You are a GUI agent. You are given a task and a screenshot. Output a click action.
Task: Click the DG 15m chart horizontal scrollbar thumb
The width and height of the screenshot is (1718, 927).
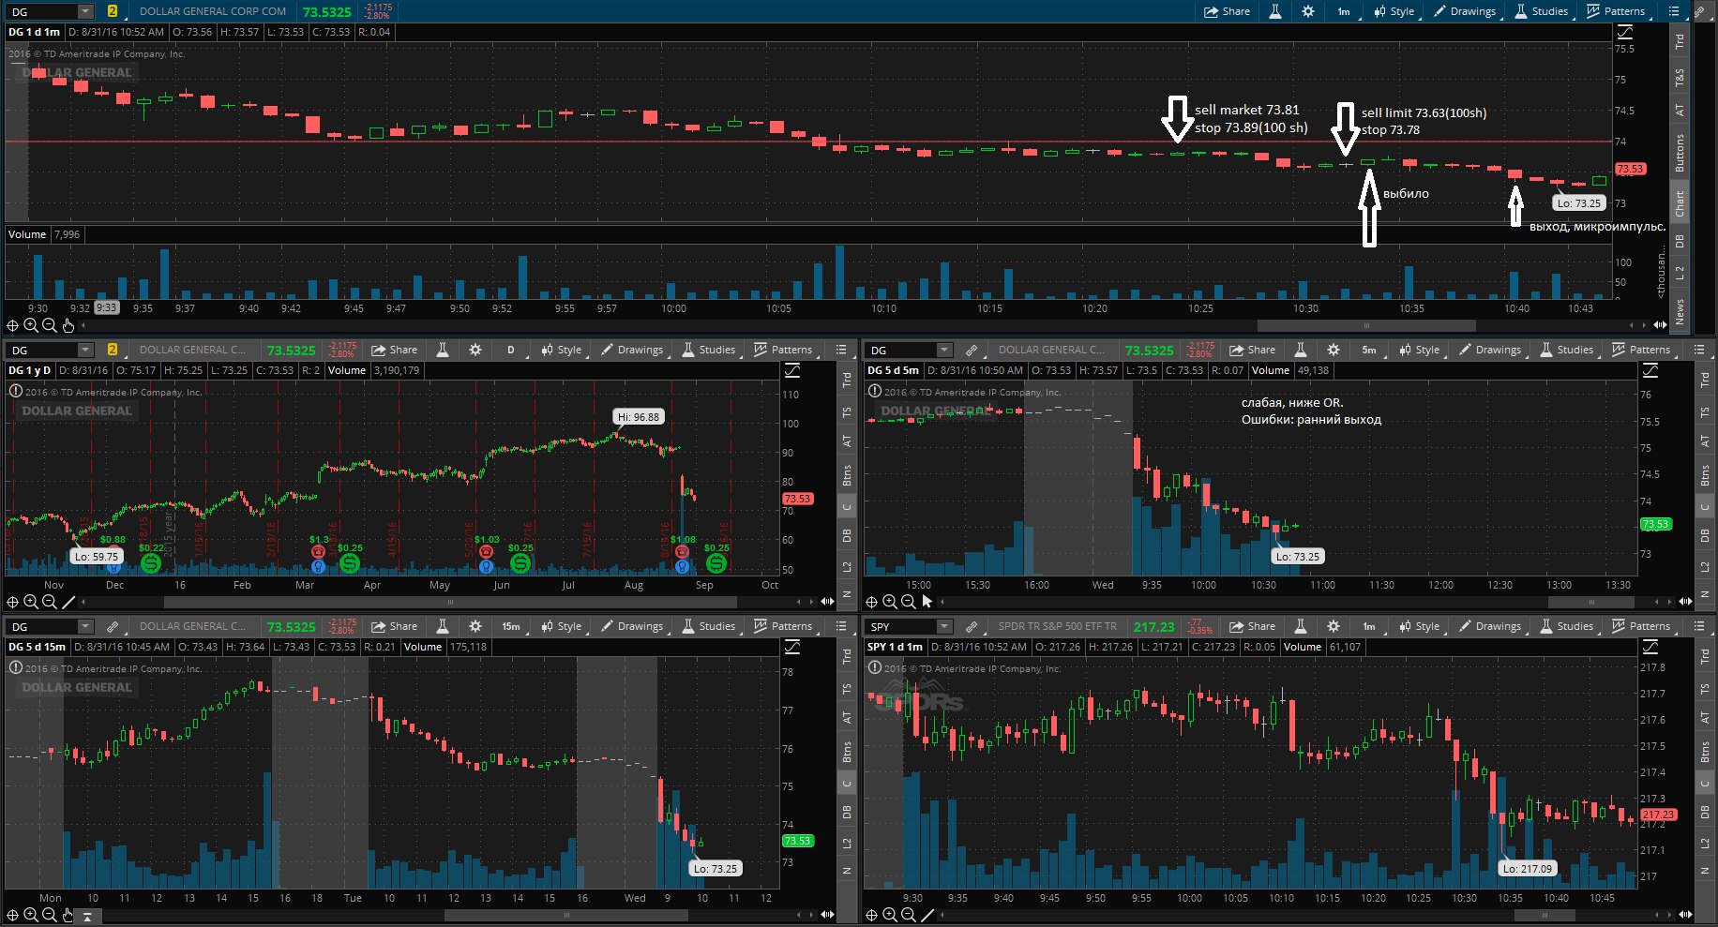566,916
